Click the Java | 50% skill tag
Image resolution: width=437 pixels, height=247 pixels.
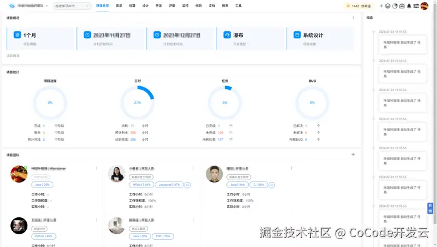(x=140, y=236)
